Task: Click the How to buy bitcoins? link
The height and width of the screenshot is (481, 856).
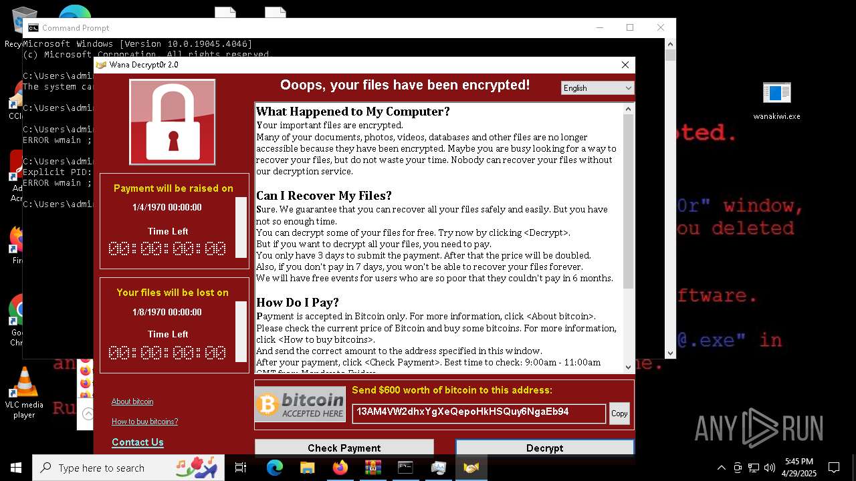Action: tap(144, 422)
